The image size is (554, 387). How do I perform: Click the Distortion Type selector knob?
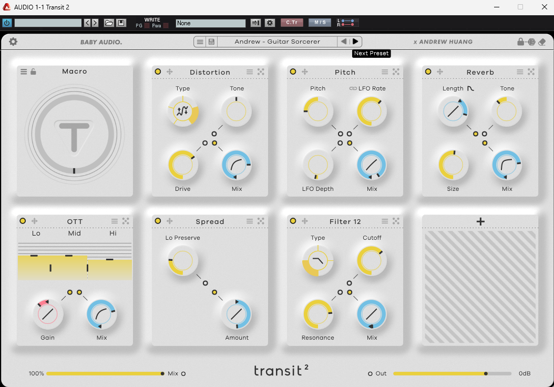[183, 111]
